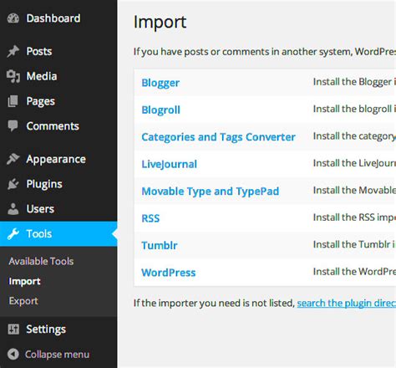Click 'If the importer you need' text

point(214,303)
